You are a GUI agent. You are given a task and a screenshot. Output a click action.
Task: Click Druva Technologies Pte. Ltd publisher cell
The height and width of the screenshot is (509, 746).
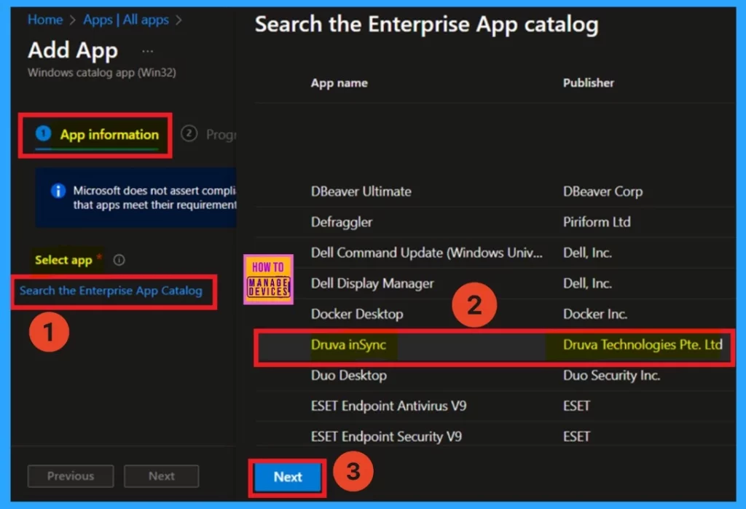pyautogui.click(x=643, y=345)
